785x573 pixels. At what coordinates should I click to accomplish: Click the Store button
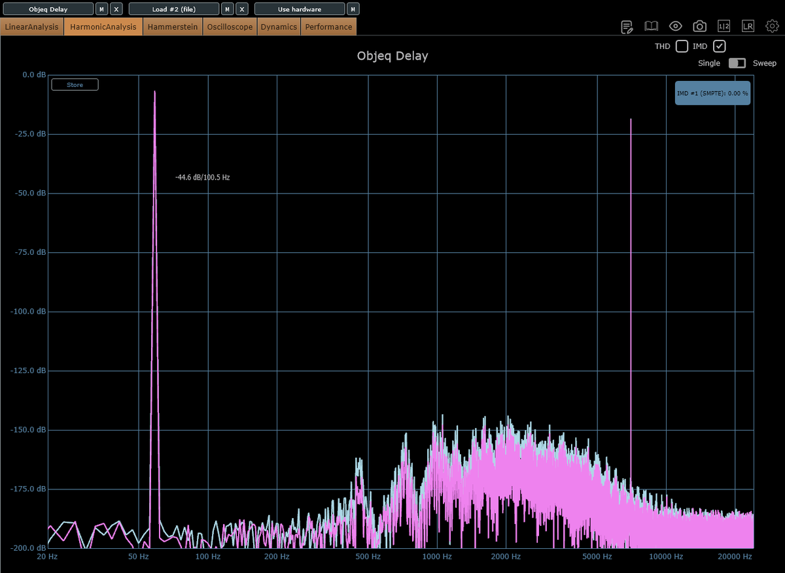(75, 85)
